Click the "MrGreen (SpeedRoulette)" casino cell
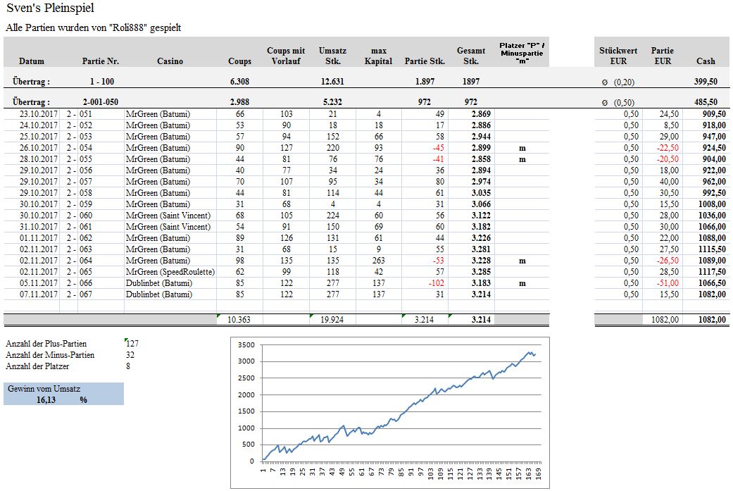This screenshot has width=733, height=491. click(x=170, y=272)
